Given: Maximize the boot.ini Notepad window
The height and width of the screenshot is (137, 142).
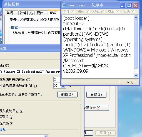Looking at the screenshot, I should (129, 5).
